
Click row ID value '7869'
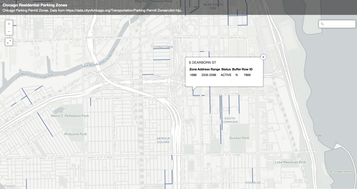[x=247, y=75]
